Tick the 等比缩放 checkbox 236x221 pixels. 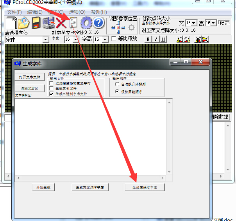click(x=114, y=39)
